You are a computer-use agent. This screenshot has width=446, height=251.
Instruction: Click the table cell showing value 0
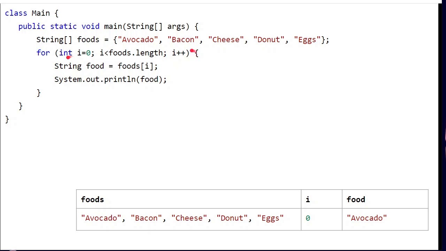(x=322, y=219)
